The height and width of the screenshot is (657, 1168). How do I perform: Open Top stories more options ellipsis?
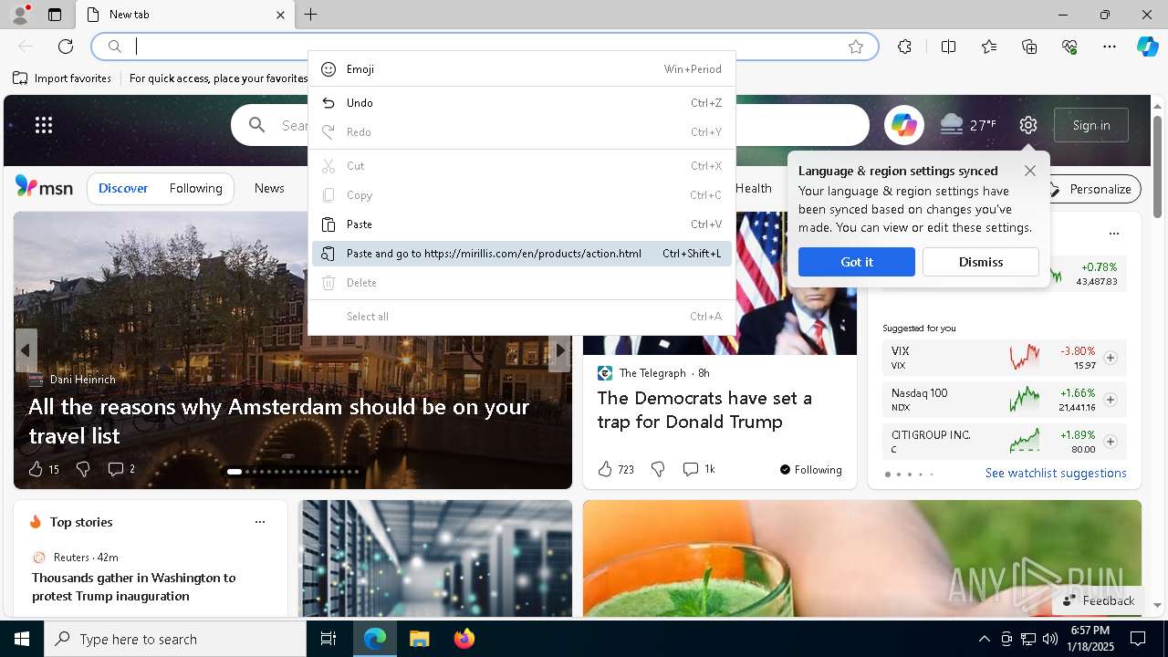click(x=260, y=522)
